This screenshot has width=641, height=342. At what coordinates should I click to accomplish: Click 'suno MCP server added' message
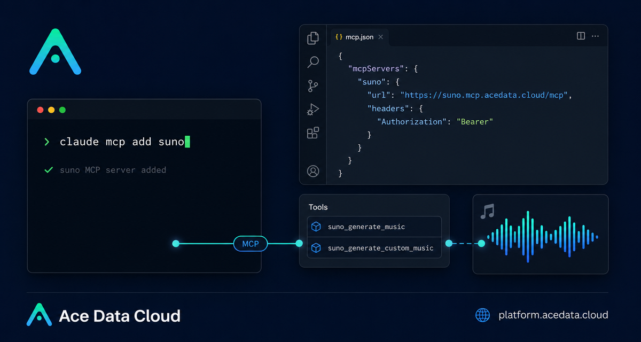tap(113, 170)
